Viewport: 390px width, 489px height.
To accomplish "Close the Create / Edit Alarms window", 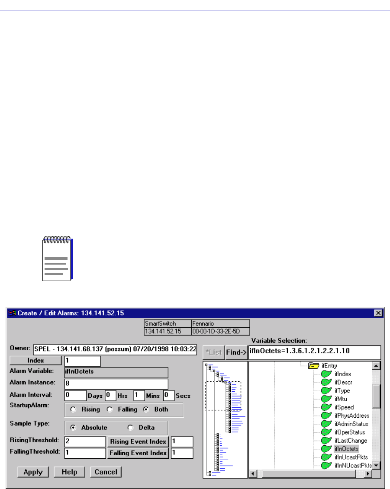I will pos(378,313).
